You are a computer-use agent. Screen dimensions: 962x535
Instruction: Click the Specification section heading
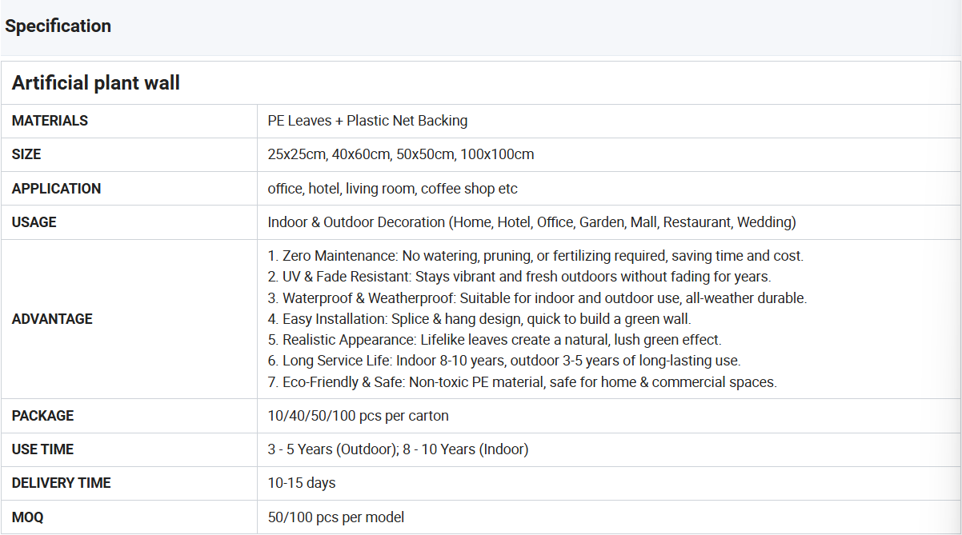[x=58, y=26]
